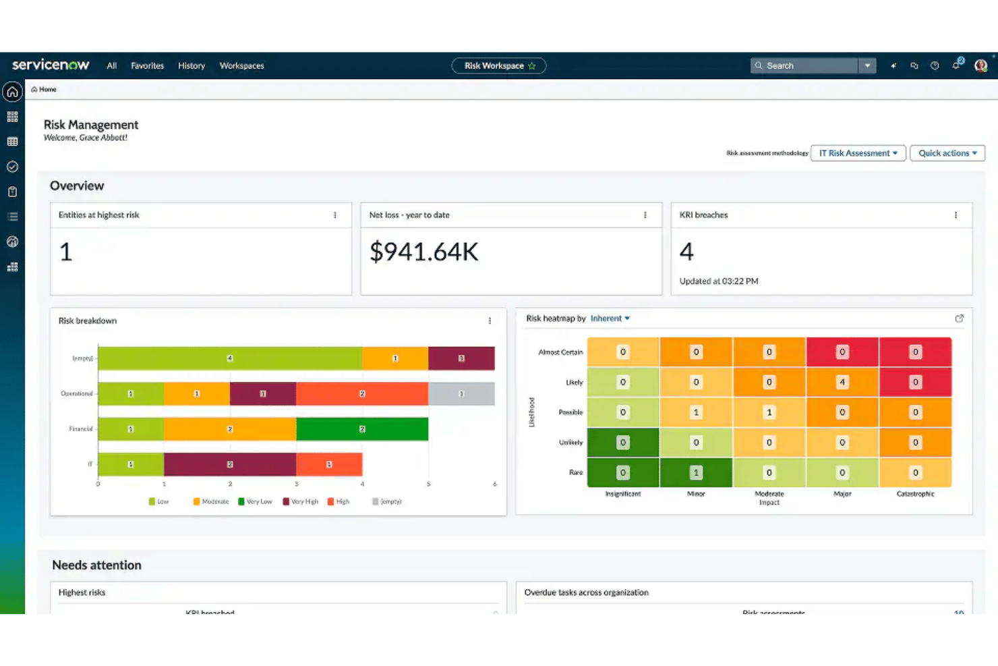Toggle the Very Low legend entry
This screenshot has height=666, width=998.
(x=256, y=502)
